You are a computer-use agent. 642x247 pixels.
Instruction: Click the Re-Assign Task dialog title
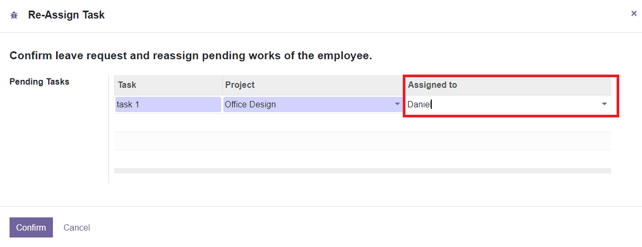click(x=66, y=15)
